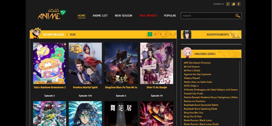This screenshot has width=272, height=126.
Task: Open Arifureta Shokugyou 2nd Season link
Action: pos(211,90)
